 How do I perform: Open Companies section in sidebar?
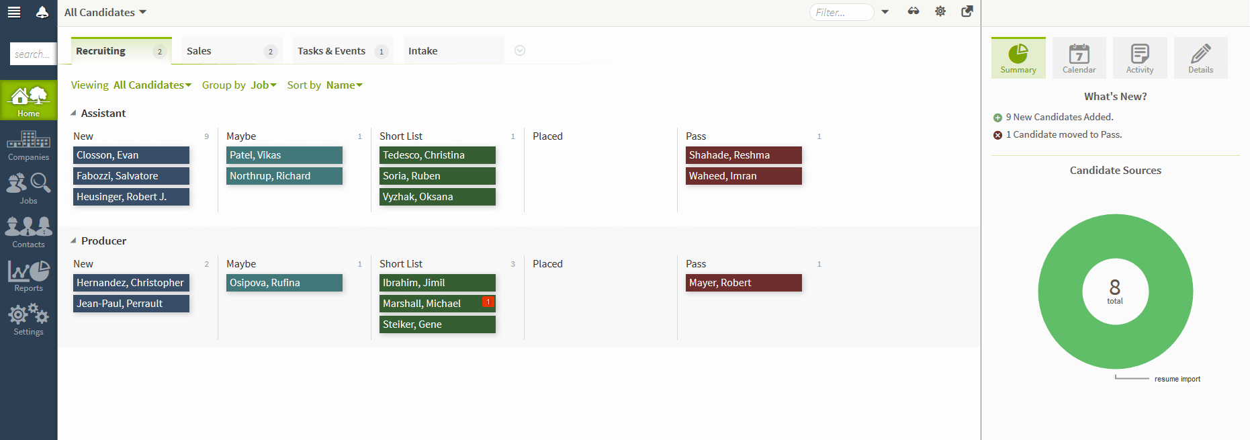[28, 145]
